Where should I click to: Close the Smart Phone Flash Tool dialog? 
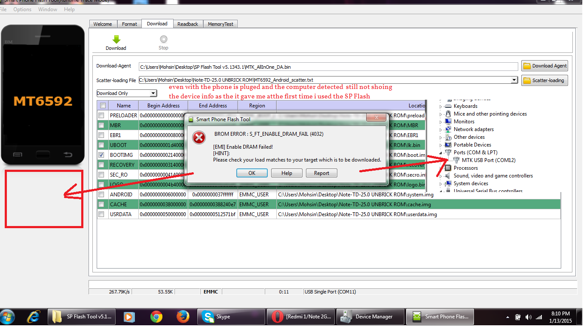[376, 118]
